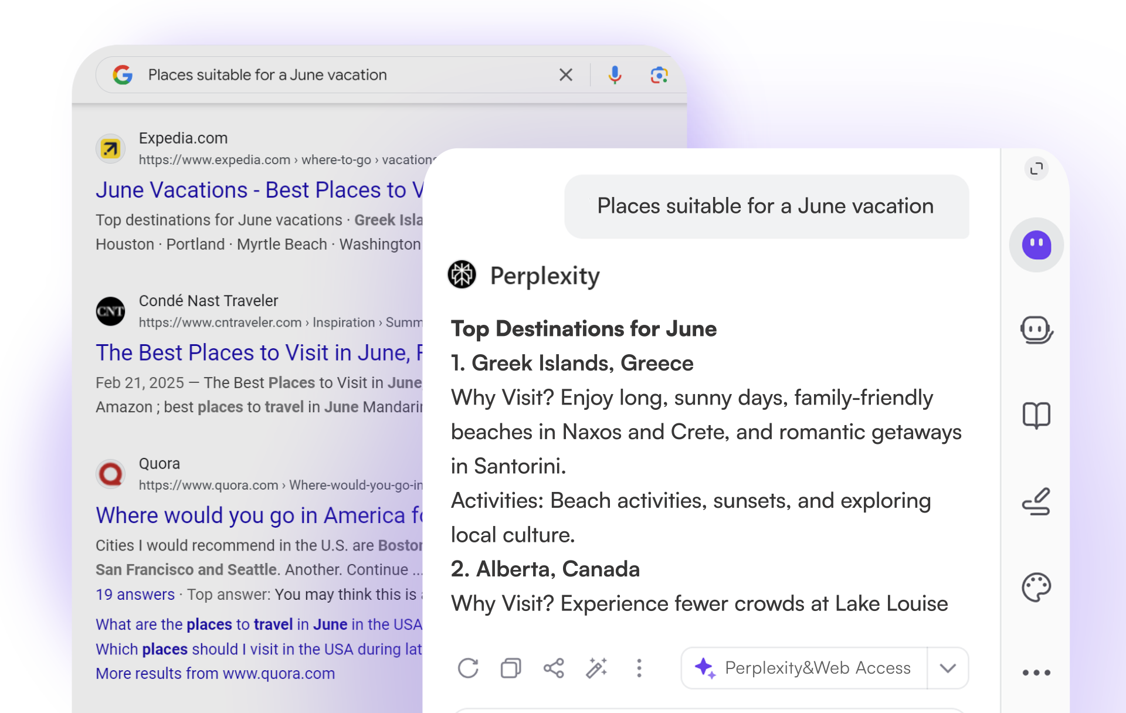Regenerate the Perplexity answer
Screen dimensions: 1126x713
(468, 668)
